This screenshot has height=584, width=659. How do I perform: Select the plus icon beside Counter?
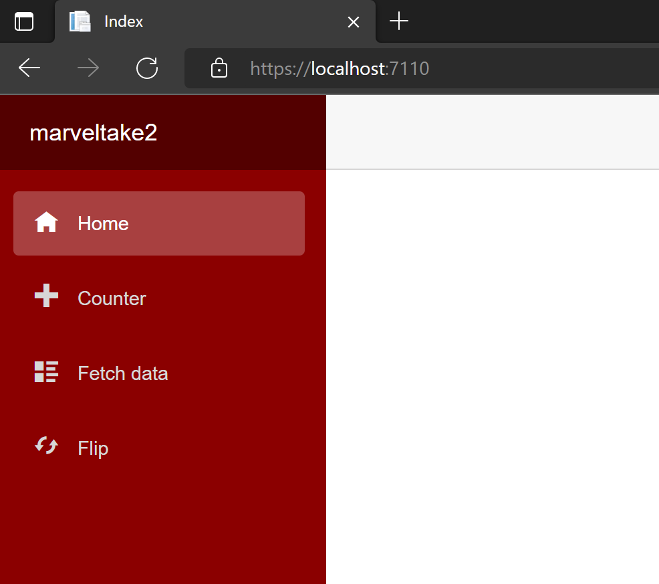(46, 296)
